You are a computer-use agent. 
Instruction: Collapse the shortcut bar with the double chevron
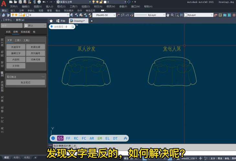125,138
